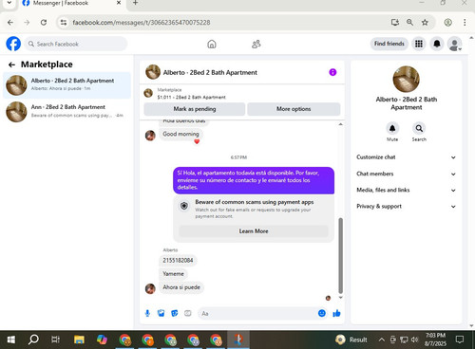
Task: Expand Chat members section
Action: 407,174
